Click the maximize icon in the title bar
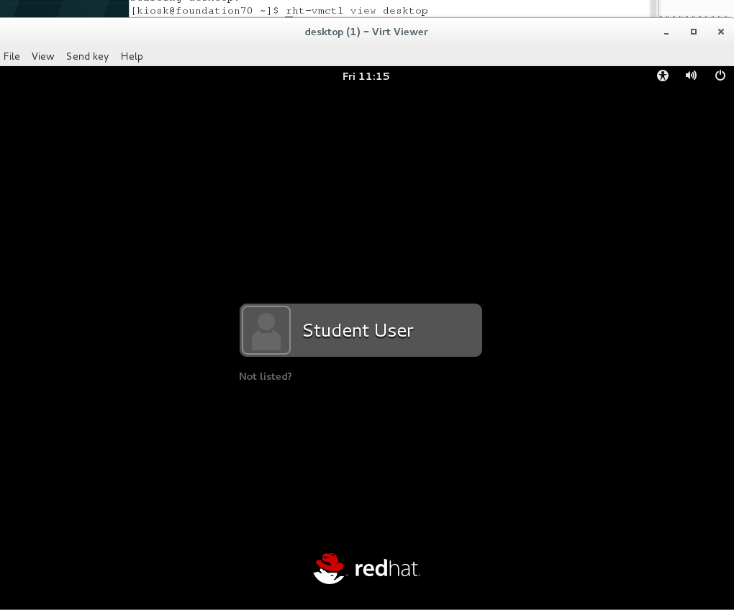The width and height of the screenshot is (734, 610). pos(694,32)
